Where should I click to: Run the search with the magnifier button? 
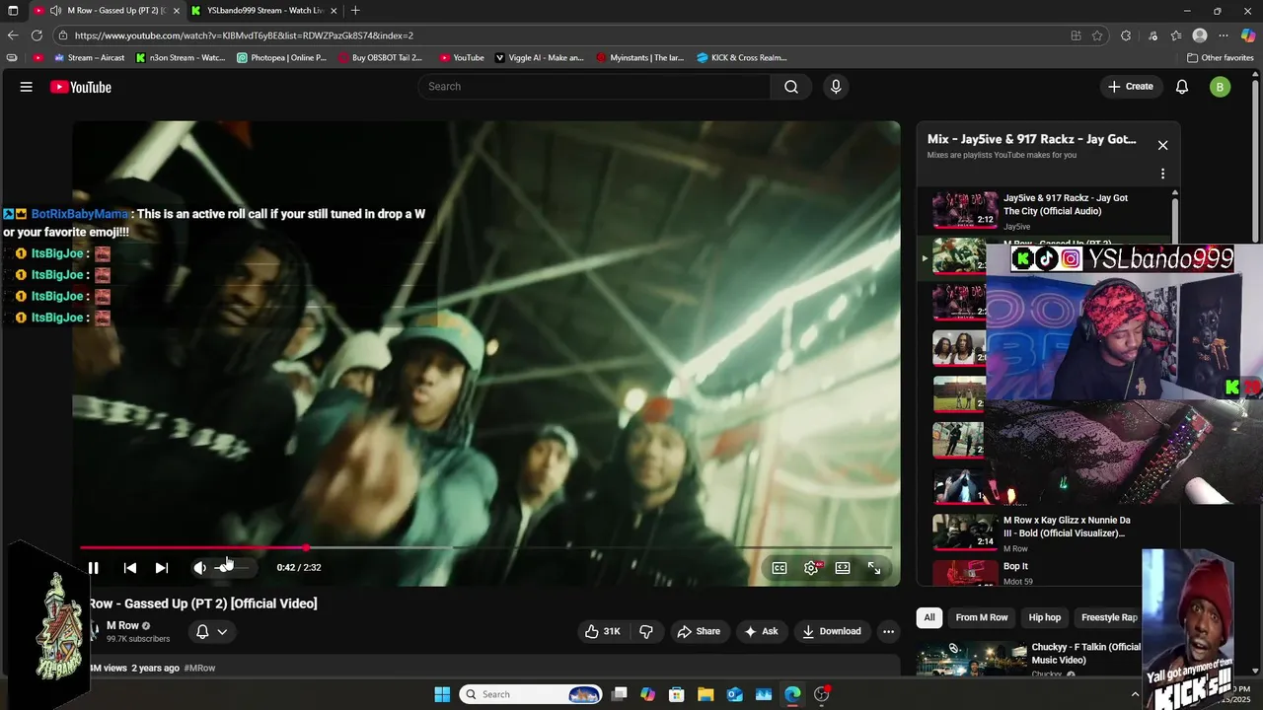[x=791, y=87]
